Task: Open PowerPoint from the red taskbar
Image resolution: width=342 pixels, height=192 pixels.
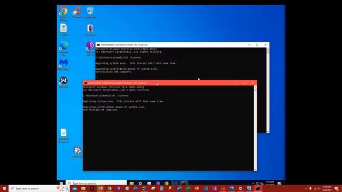Action: tap(197, 188)
